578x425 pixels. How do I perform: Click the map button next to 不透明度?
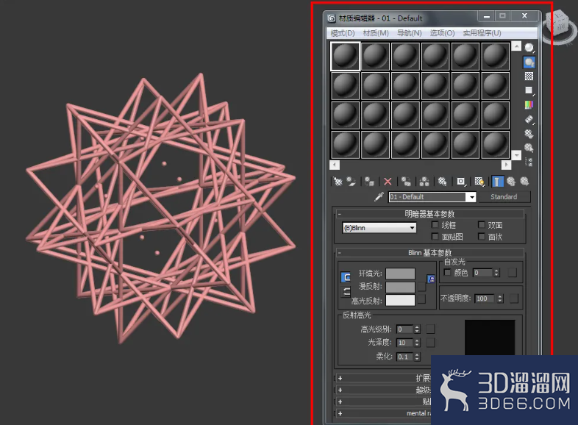[x=514, y=299]
